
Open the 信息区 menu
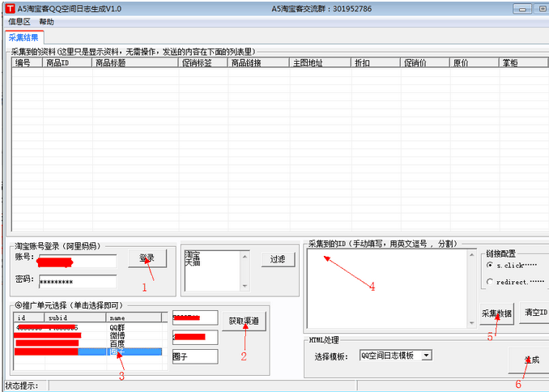coord(19,22)
